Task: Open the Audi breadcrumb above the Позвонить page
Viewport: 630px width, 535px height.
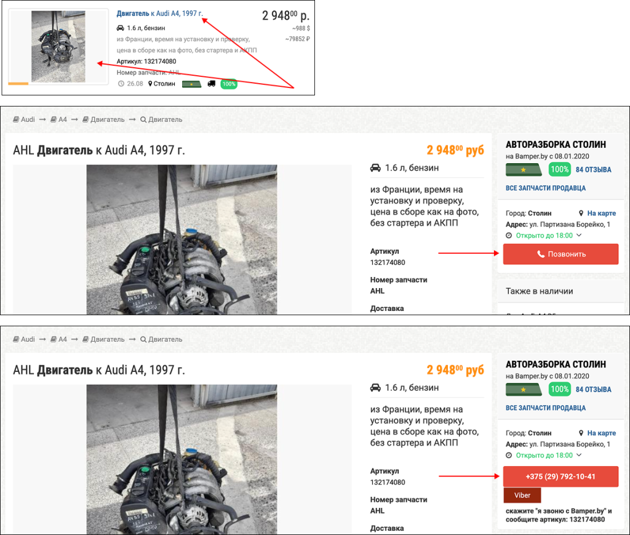Action: tap(24, 119)
